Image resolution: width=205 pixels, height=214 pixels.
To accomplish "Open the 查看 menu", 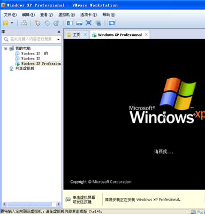I will pos(47,14).
